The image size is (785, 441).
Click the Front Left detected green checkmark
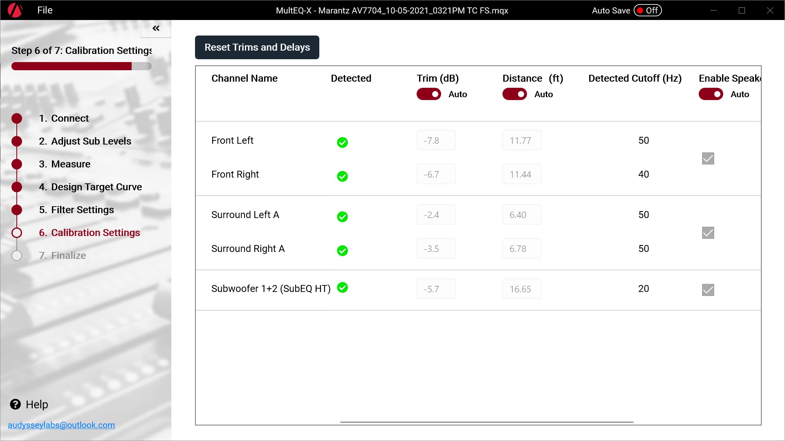[342, 143]
